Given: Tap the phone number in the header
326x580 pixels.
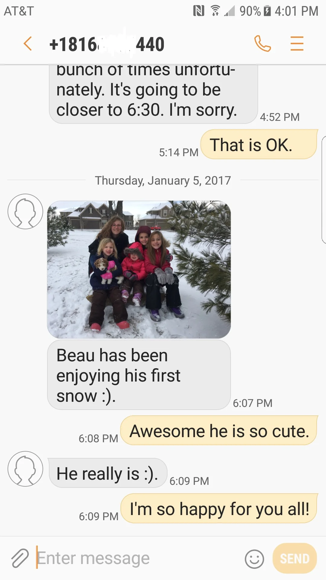Looking at the screenshot, I should [x=107, y=44].
